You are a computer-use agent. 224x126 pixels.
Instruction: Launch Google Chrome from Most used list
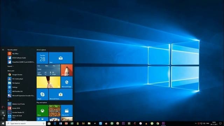[21, 75]
